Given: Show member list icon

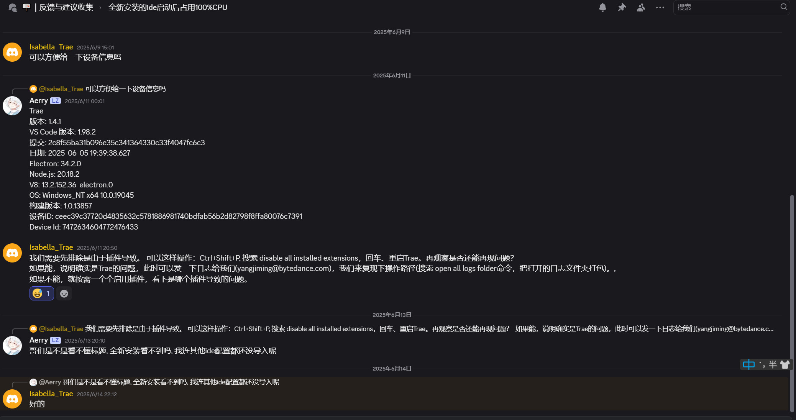Looking at the screenshot, I should [x=641, y=7].
